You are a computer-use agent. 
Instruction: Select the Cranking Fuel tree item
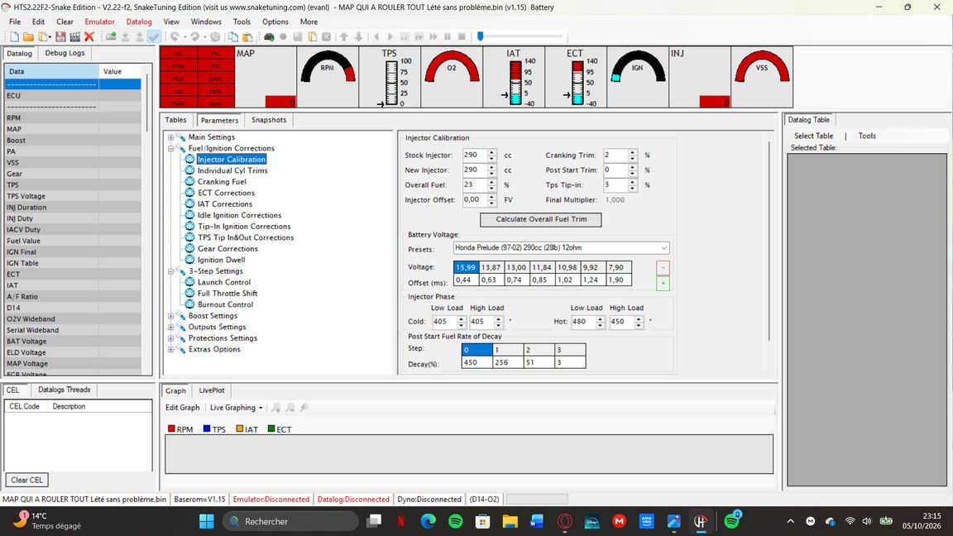(222, 182)
